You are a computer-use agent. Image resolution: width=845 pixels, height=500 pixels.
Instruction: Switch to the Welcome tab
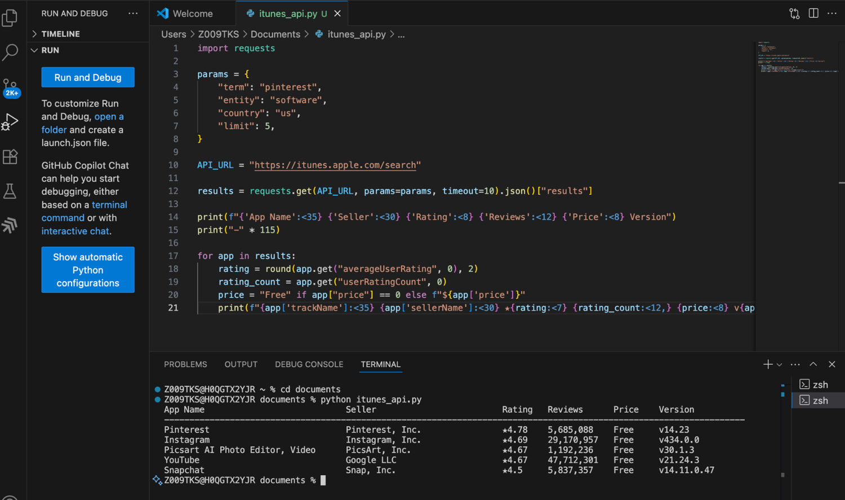click(193, 14)
